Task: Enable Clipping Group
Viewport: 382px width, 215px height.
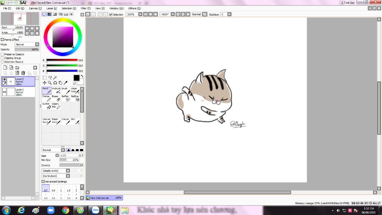Action: pyautogui.click(x=2, y=58)
